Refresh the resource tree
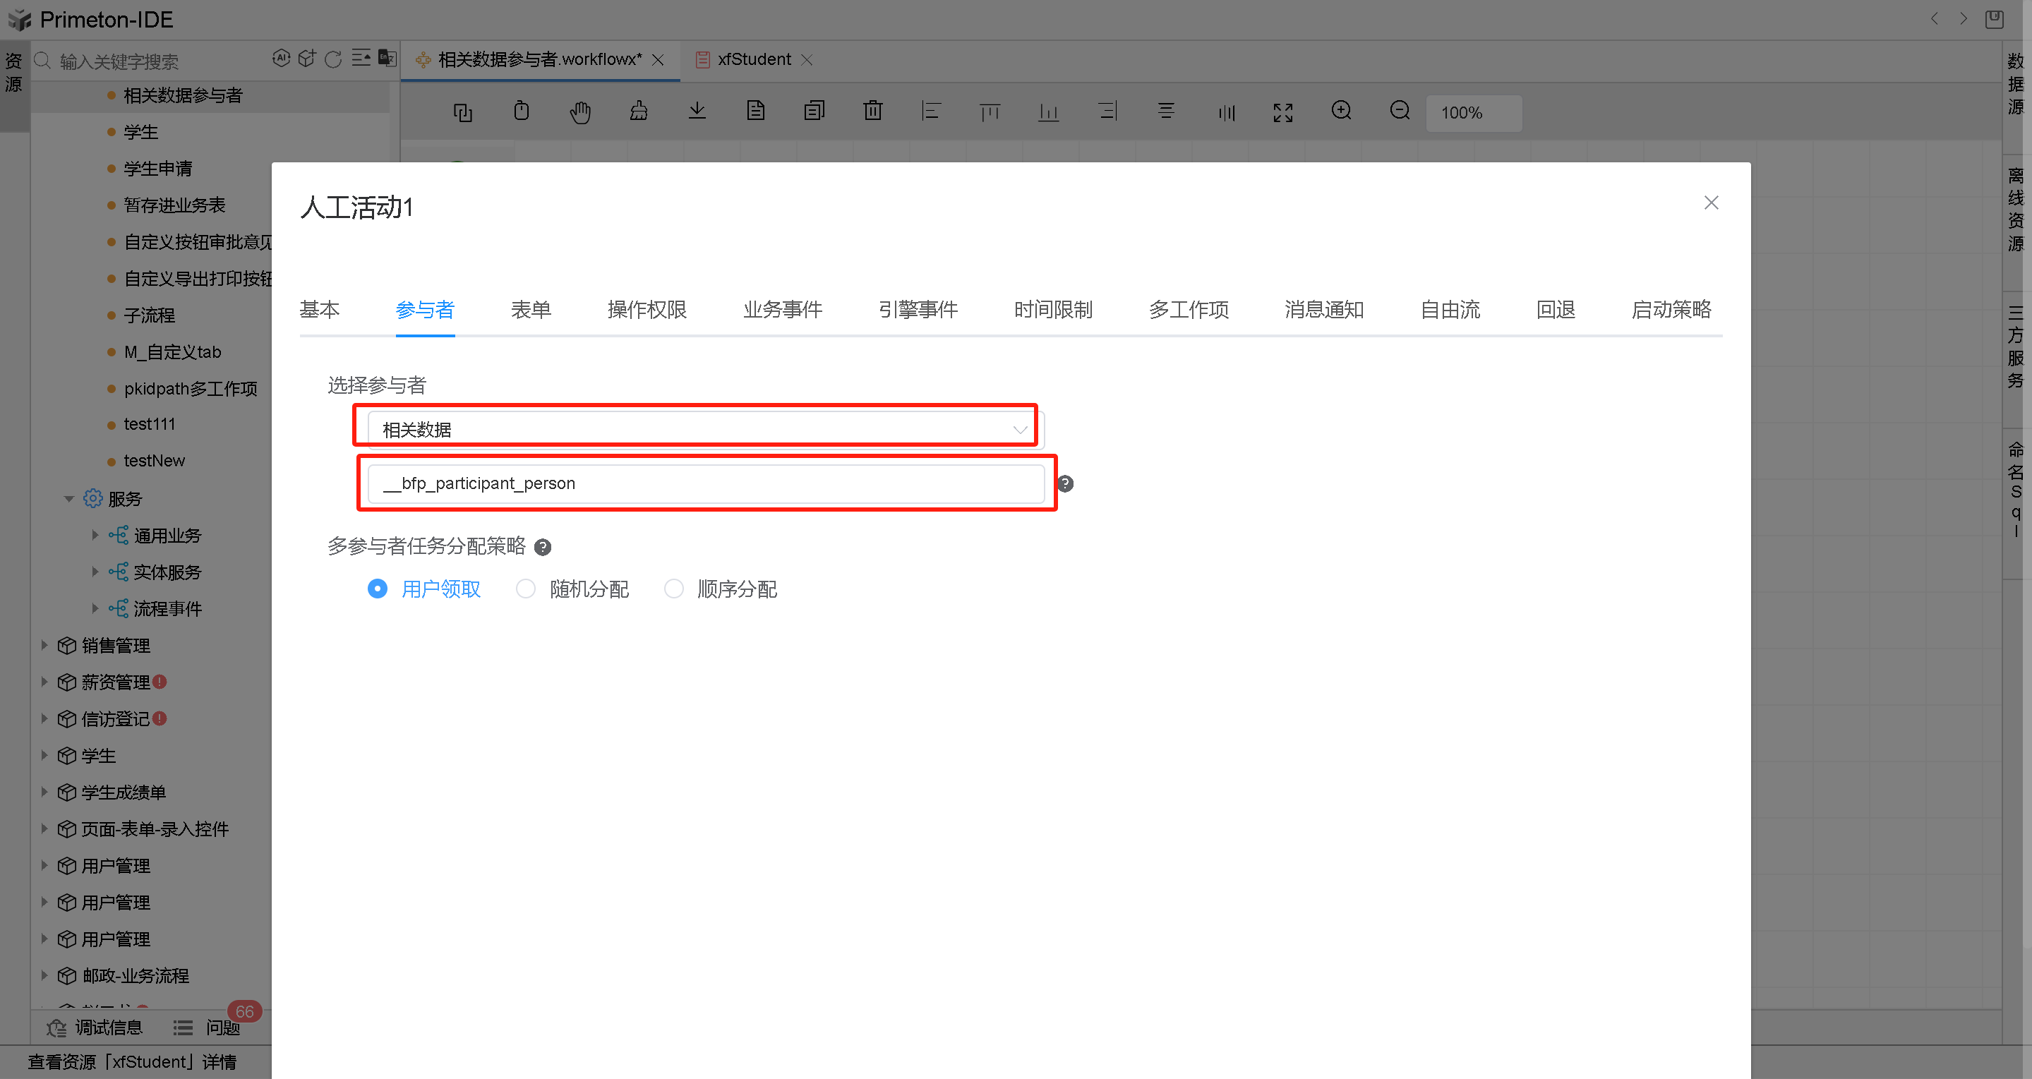Image resolution: width=2032 pixels, height=1079 pixels. point(333,59)
